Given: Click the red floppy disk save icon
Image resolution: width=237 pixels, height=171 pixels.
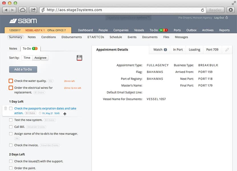Looking at the screenshot, I should pos(79,58).
